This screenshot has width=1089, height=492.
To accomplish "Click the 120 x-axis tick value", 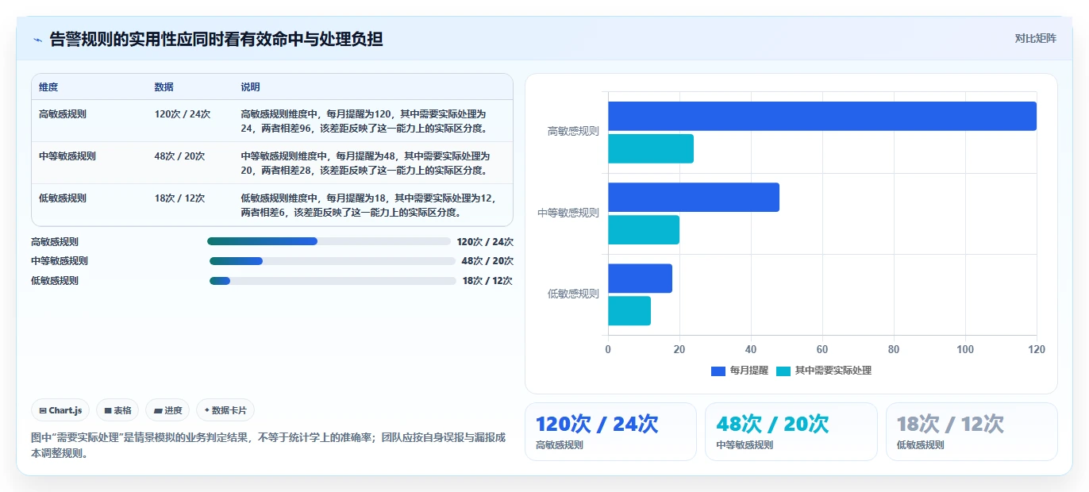I will 1036,349.
